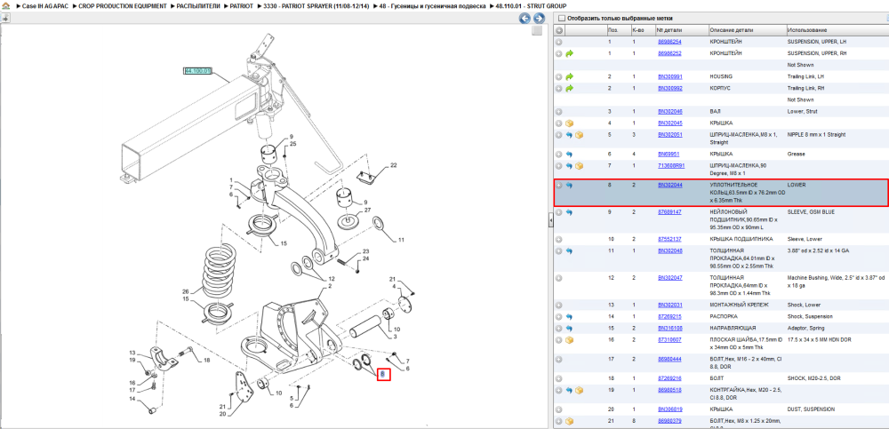Image resolution: width=889 pixels, height=429 pixels.
Task: Click the box icon on BN302051 row
Action: (579, 135)
